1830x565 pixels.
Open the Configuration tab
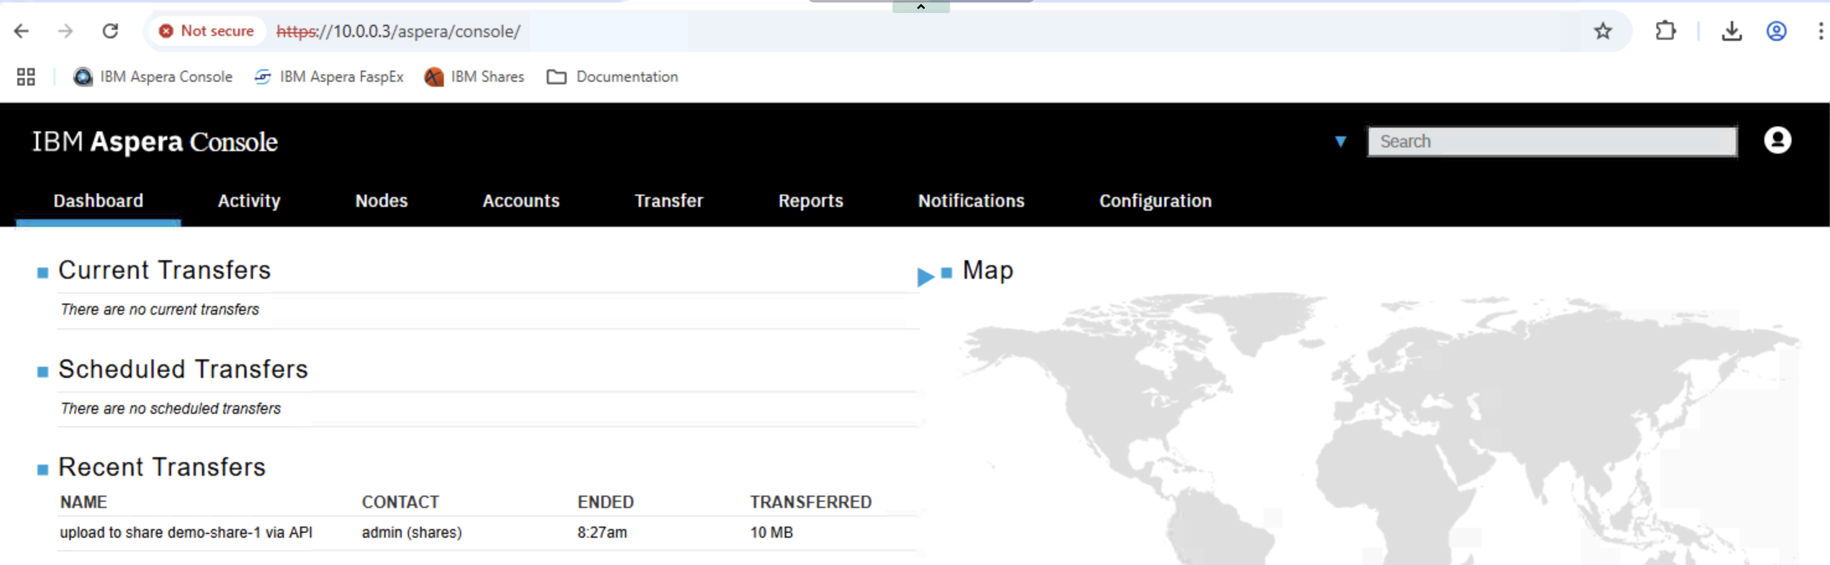tap(1155, 201)
